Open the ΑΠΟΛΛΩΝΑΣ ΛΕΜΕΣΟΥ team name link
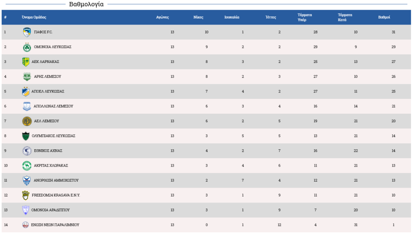The width and height of the screenshot is (413, 234). point(53,106)
